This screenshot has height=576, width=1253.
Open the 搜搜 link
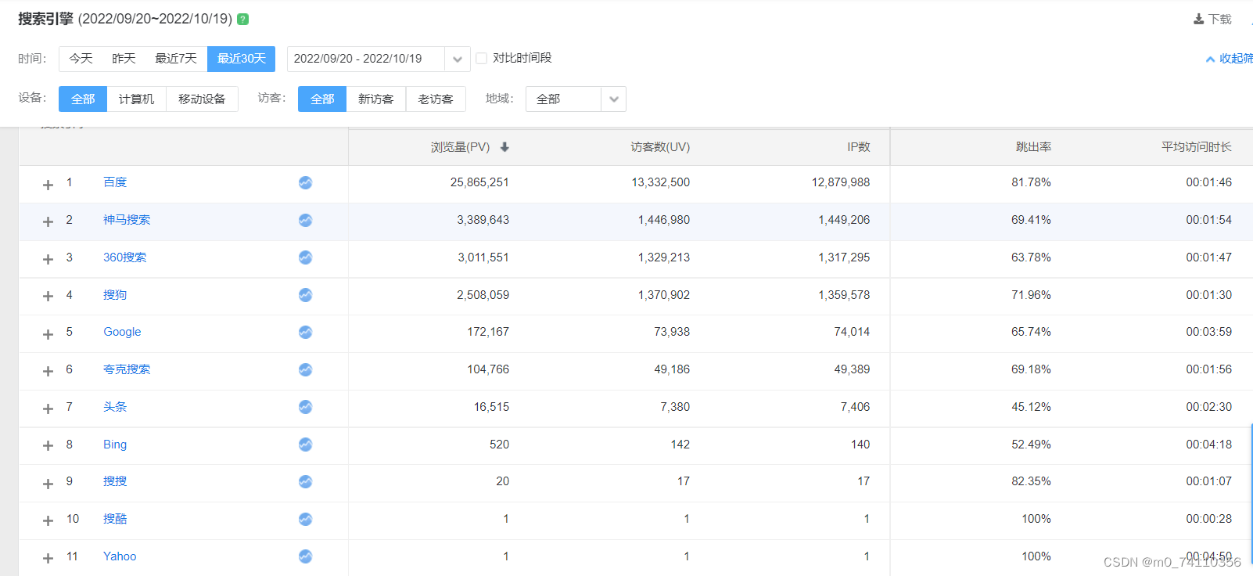pos(115,481)
